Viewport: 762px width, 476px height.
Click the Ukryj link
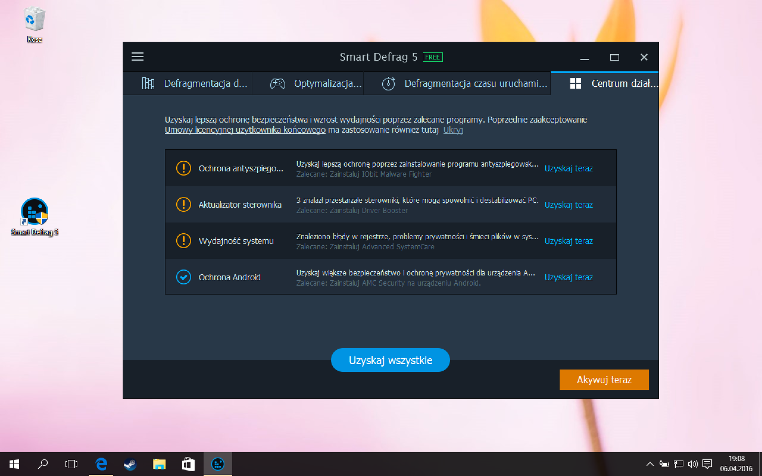point(453,130)
